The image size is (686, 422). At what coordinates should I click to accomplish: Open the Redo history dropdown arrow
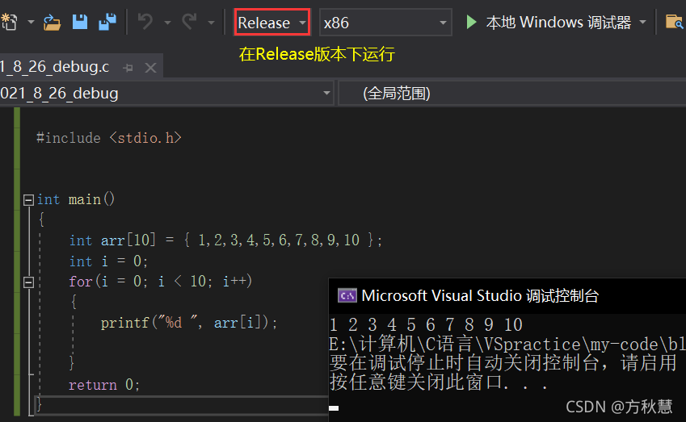[212, 23]
